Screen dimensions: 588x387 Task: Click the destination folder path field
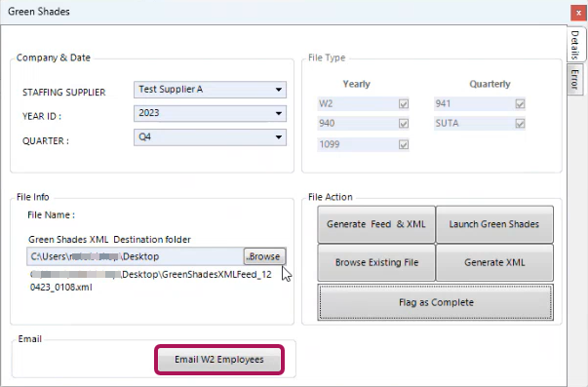tap(136, 256)
